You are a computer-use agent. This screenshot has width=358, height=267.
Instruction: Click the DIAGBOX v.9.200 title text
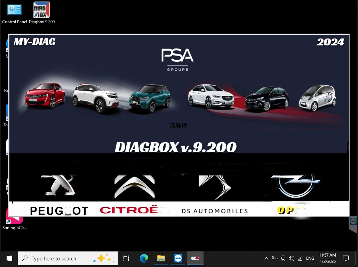tap(176, 147)
